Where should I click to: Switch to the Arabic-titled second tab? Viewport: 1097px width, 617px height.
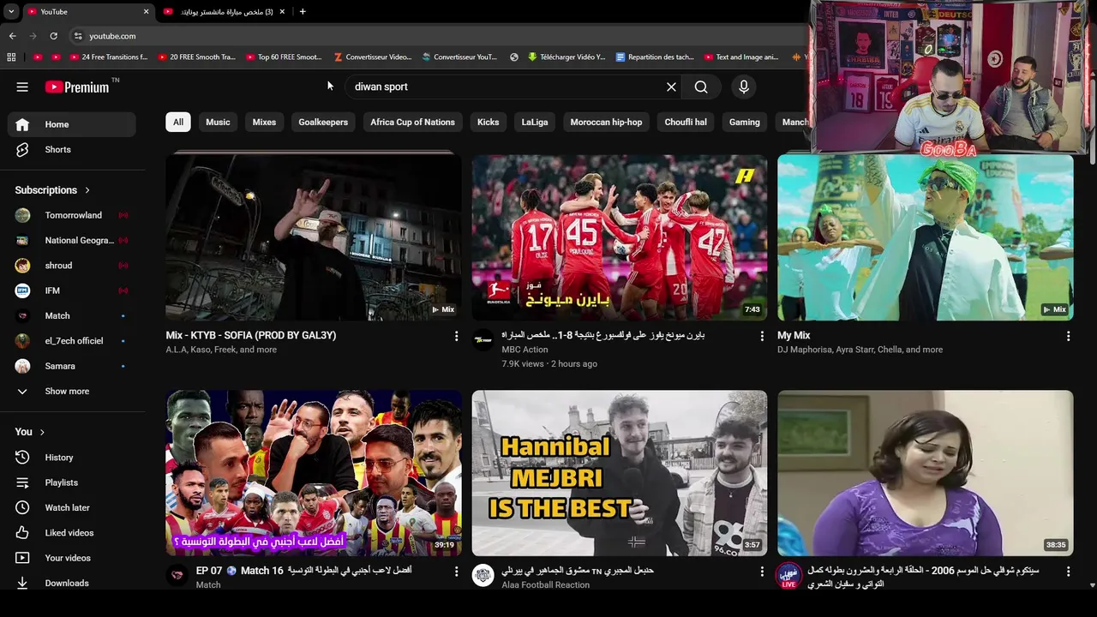(x=225, y=11)
